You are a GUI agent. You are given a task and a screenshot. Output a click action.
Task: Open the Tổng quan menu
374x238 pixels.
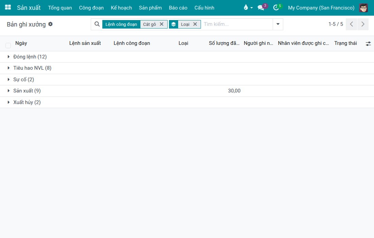(x=60, y=7)
